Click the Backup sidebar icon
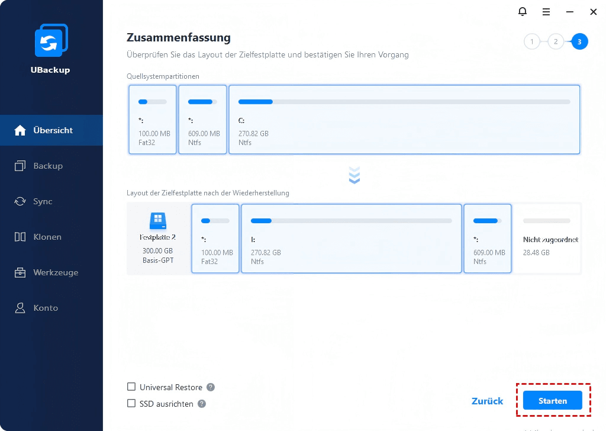606x431 pixels. pos(20,166)
